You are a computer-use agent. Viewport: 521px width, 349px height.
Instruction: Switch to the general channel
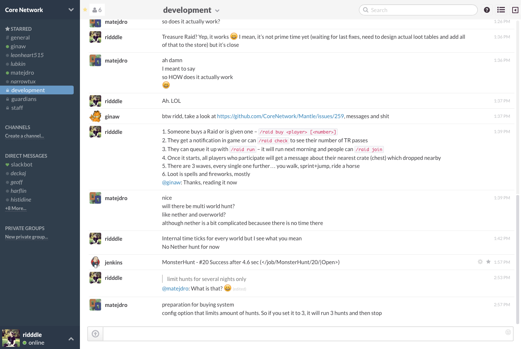coord(20,37)
